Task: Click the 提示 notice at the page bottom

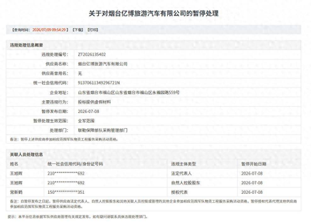Action: pyautogui.click(x=78, y=217)
